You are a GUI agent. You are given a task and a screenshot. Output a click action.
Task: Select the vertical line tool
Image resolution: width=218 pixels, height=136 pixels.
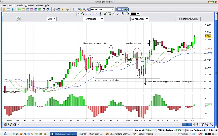click(x=101, y=14)
